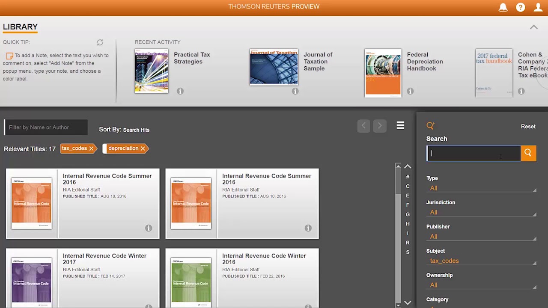Open Journal of Taxation Sample cover
Viewport: 548px width, 308px height.
274,67
